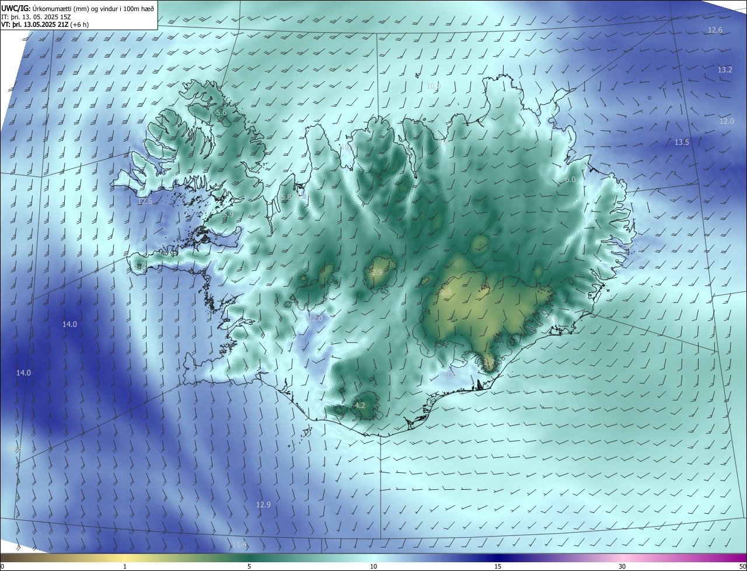
Task: Click the 13.2 value label
Action: (725, 69)
